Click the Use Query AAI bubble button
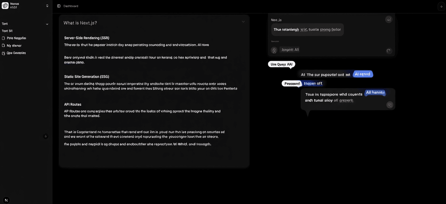446x204 pixels. [x=281, y=64]
